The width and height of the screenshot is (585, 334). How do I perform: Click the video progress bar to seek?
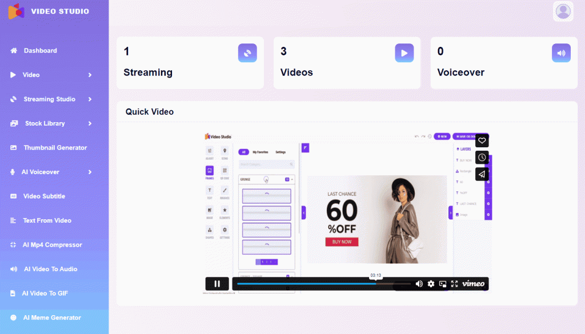(x=320, y=284)
